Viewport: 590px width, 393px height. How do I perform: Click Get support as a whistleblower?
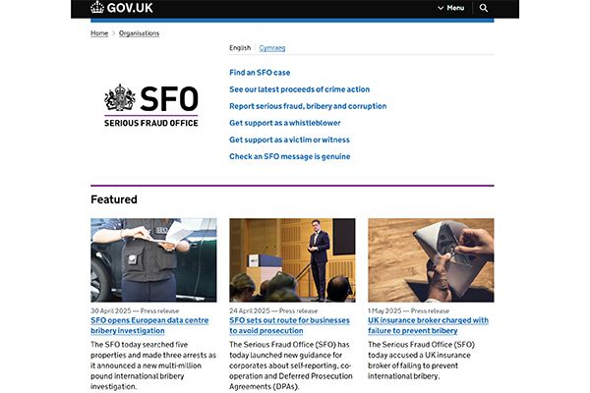click(x=285, y=123)
